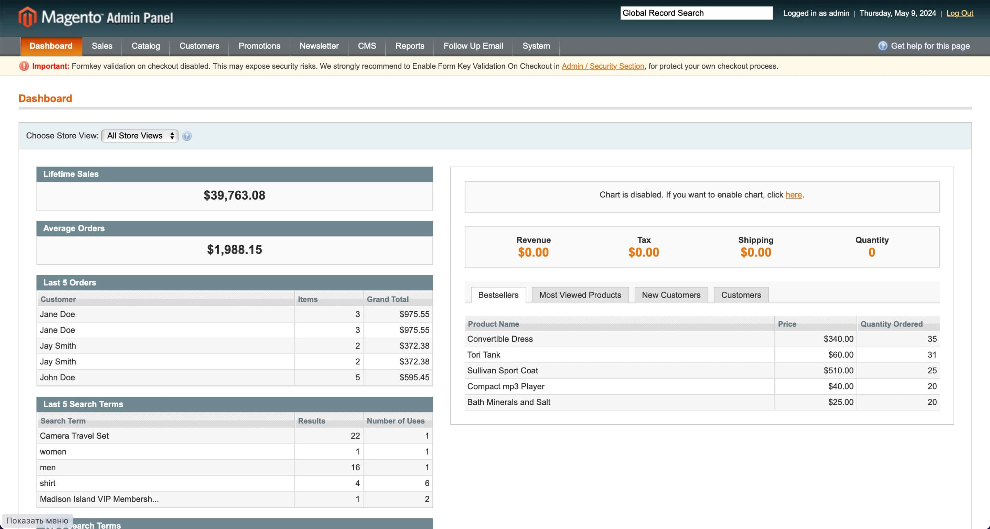This screenshot has height=529, width=990.
Task: Open the Sales menu
Action: [x=101, y=46]
